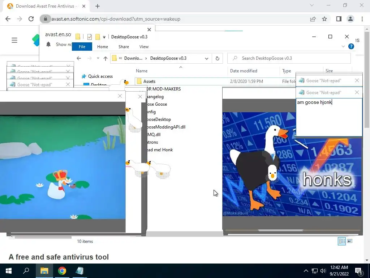Close the lower right Goose Not-epad

(357, 92)
